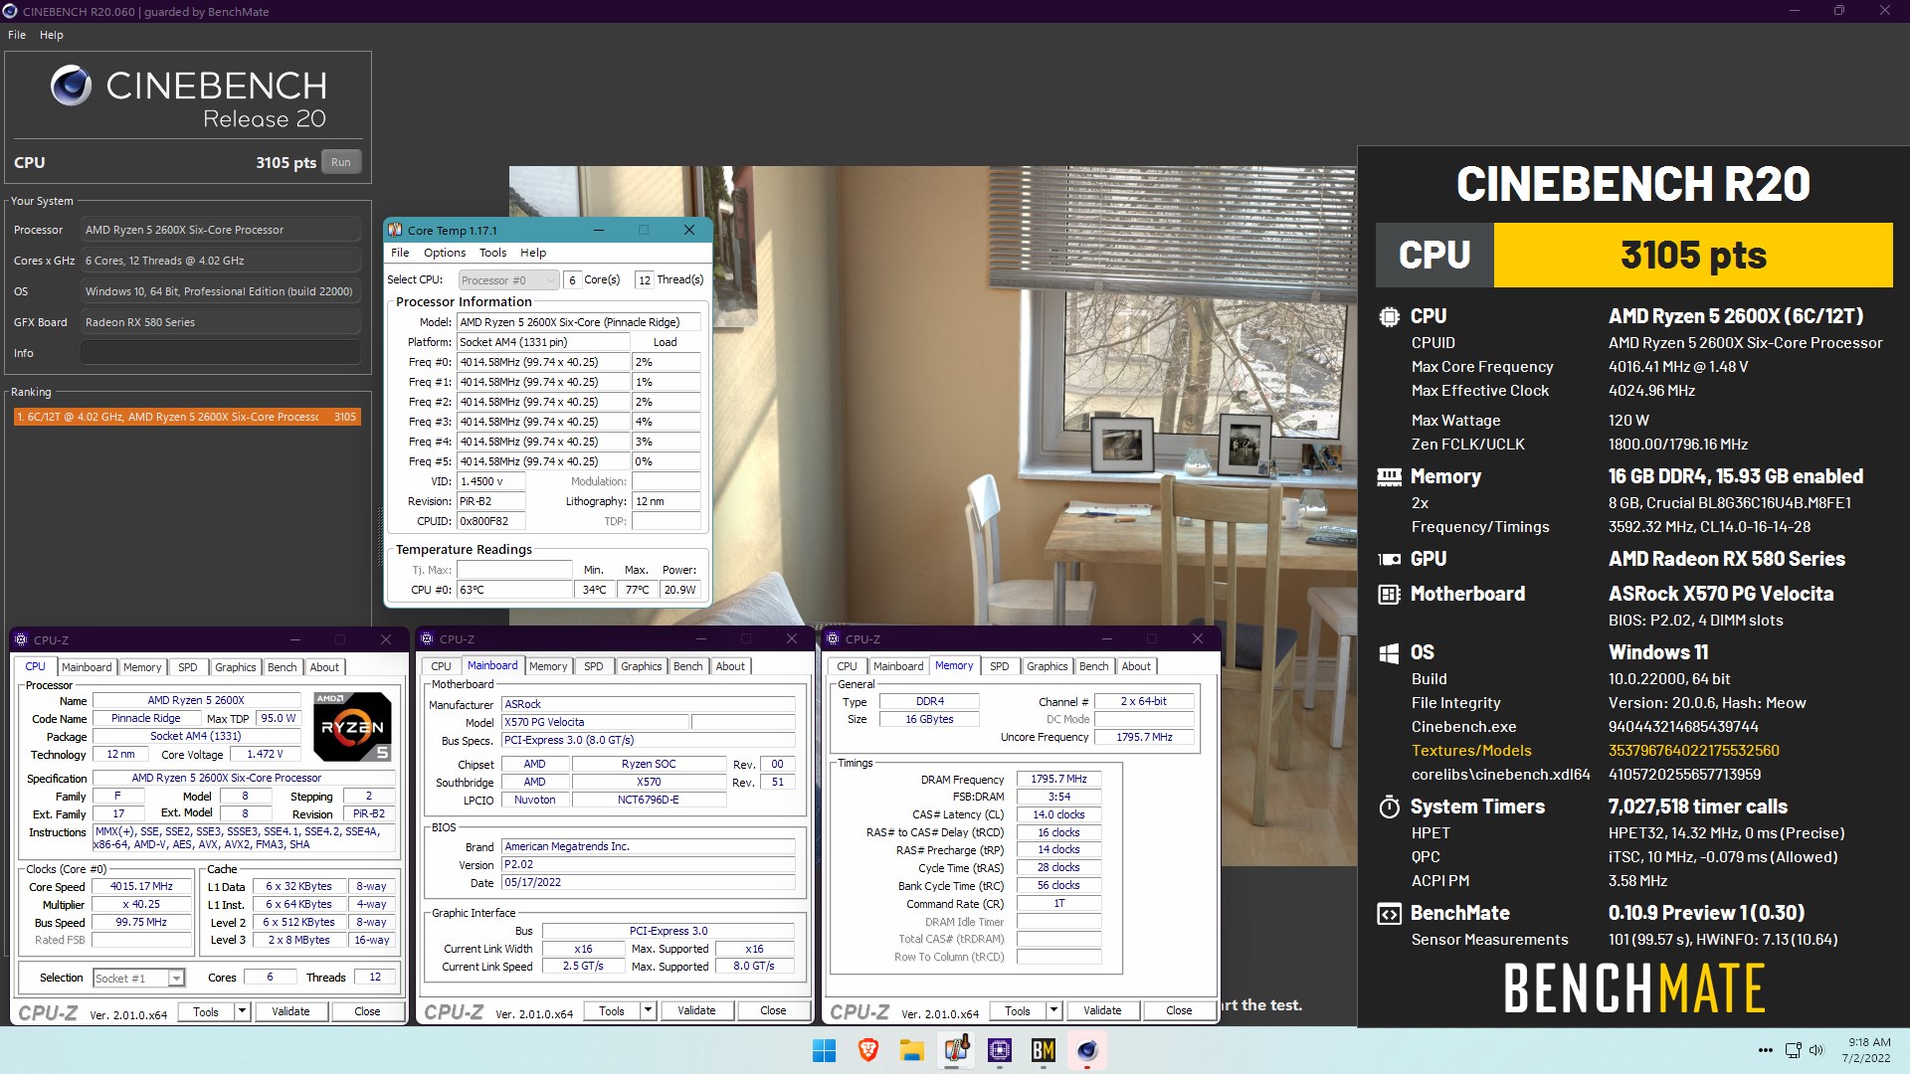Click the 3105 pts yellow score banner

point(1693,256)
